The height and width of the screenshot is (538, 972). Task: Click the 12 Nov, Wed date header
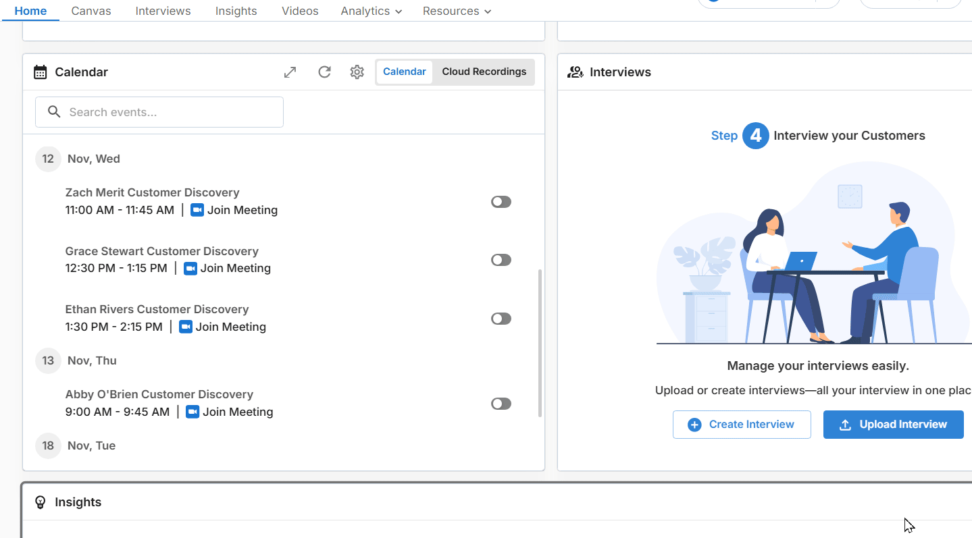click(x=78, y=159)
